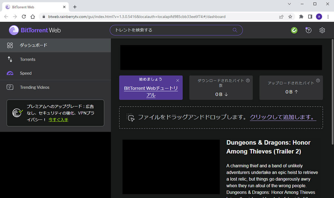
Task: Click the 0 B uploaded bytes value
Action: 291,92
